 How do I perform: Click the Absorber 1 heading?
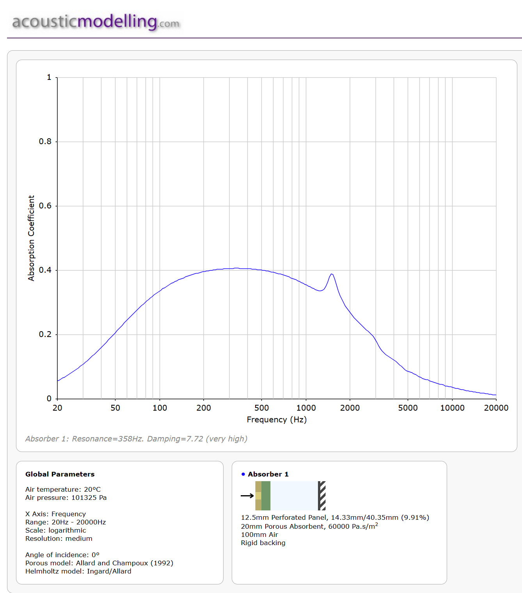click(268, 474)
